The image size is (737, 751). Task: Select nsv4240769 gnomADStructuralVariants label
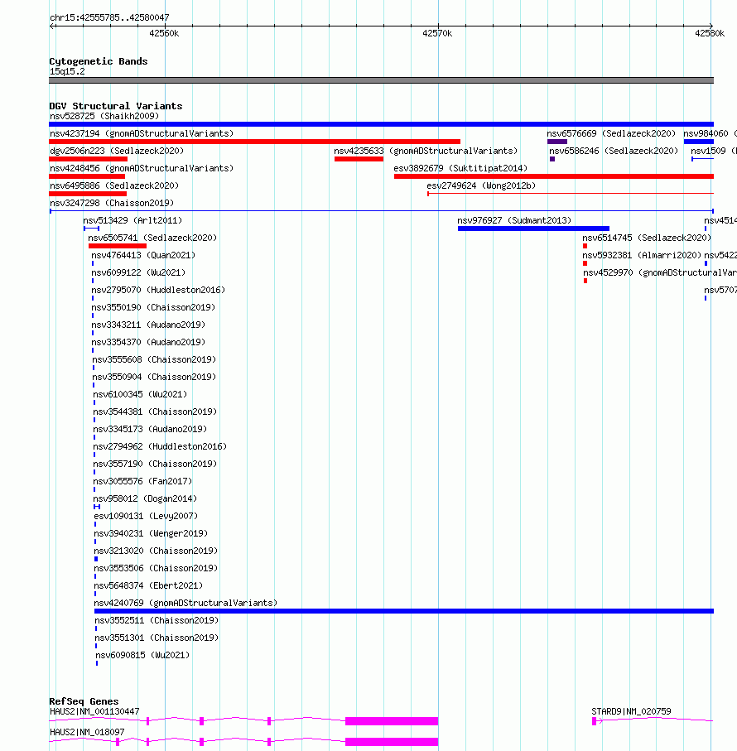(185, 603)
